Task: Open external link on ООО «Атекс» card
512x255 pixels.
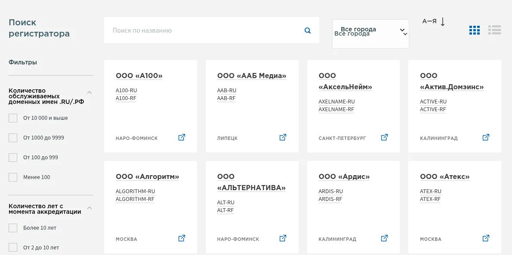Action: tap(486, 238)
